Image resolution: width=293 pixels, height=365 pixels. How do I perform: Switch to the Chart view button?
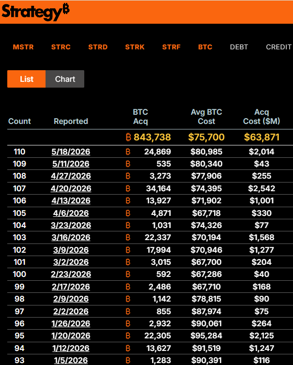point(65,79)
